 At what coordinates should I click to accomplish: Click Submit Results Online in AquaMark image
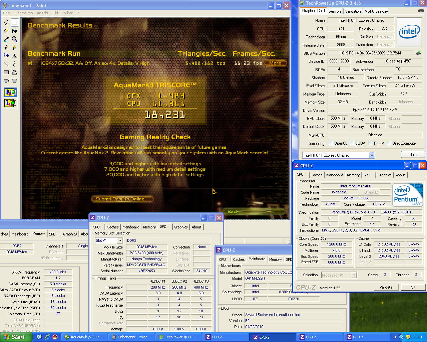(122, 199)
